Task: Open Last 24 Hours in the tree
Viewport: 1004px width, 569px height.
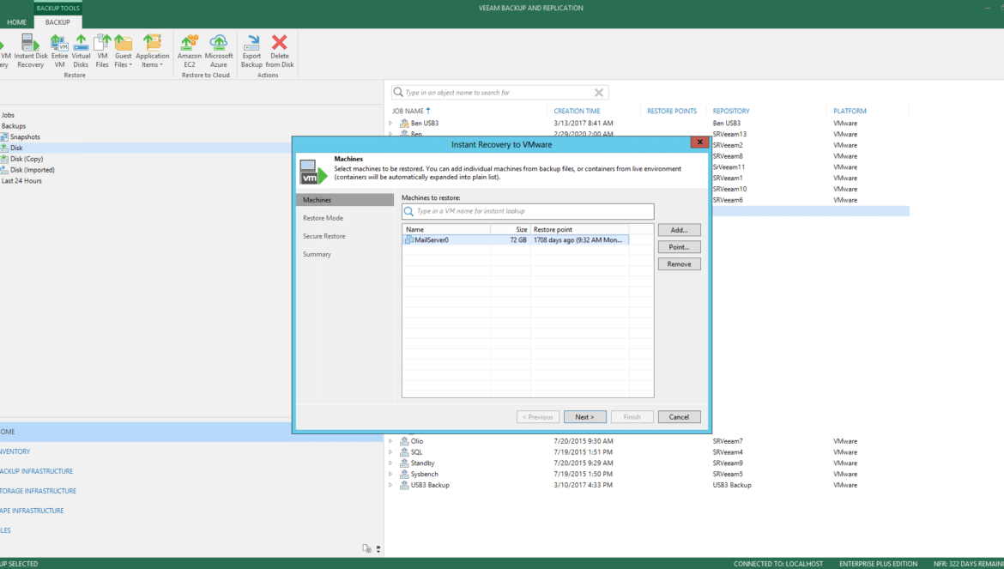Action: point(21,180)
